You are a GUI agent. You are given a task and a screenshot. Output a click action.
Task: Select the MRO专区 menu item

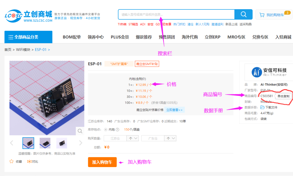click(236, 37)
